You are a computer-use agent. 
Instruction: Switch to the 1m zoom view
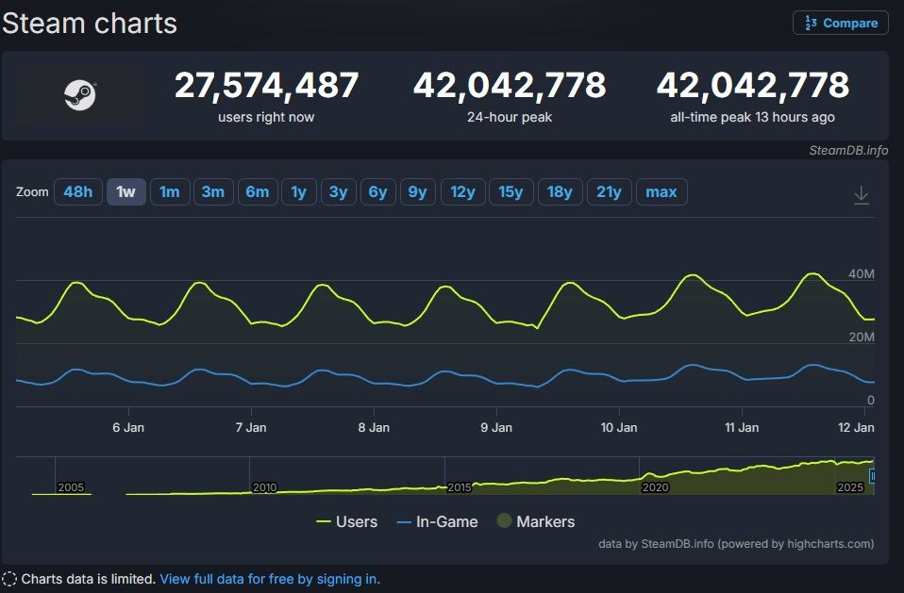tap(170, 191)
